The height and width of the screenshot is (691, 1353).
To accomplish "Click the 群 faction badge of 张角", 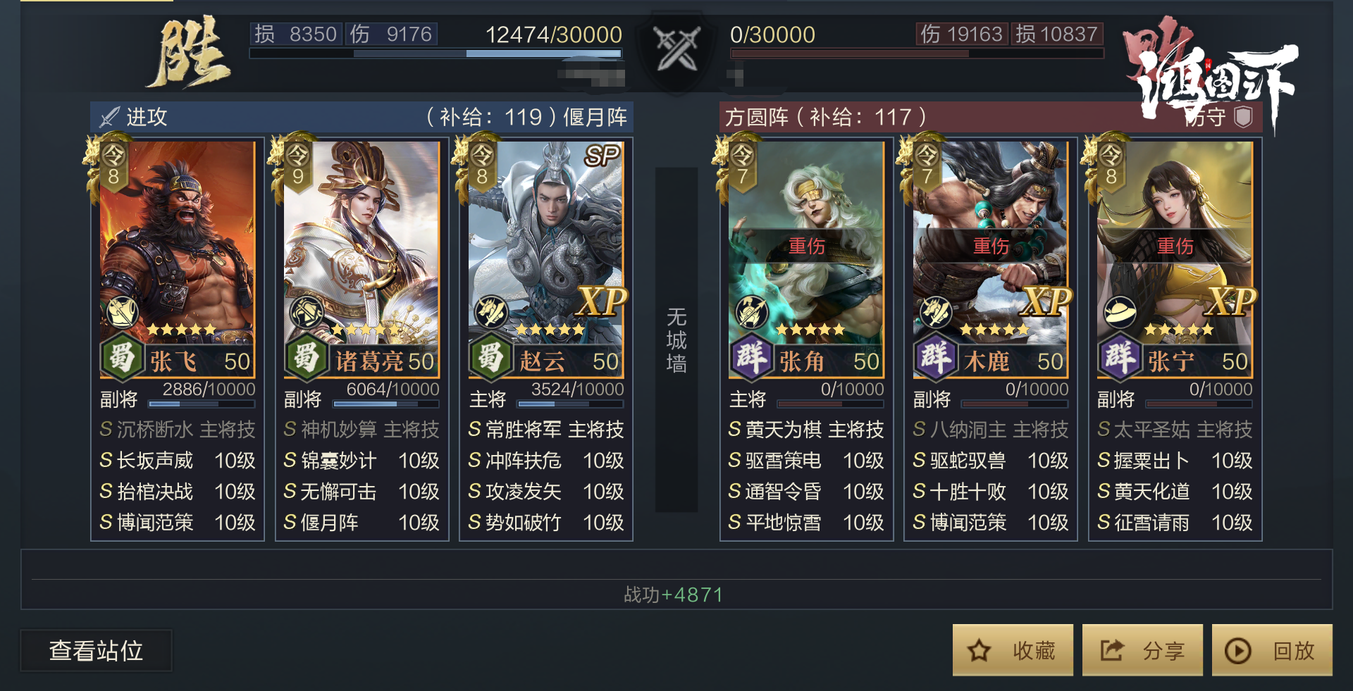I will tap(750, 357).
